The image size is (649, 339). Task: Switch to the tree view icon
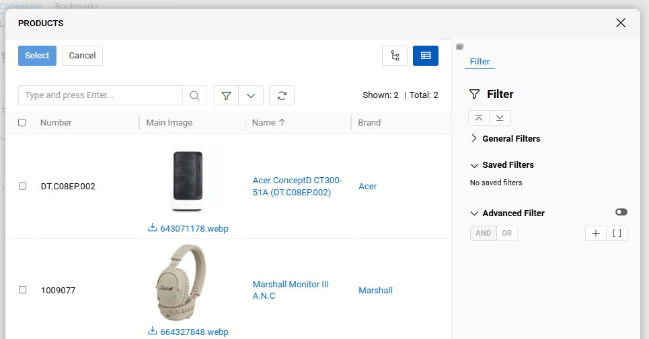(395, 55)
